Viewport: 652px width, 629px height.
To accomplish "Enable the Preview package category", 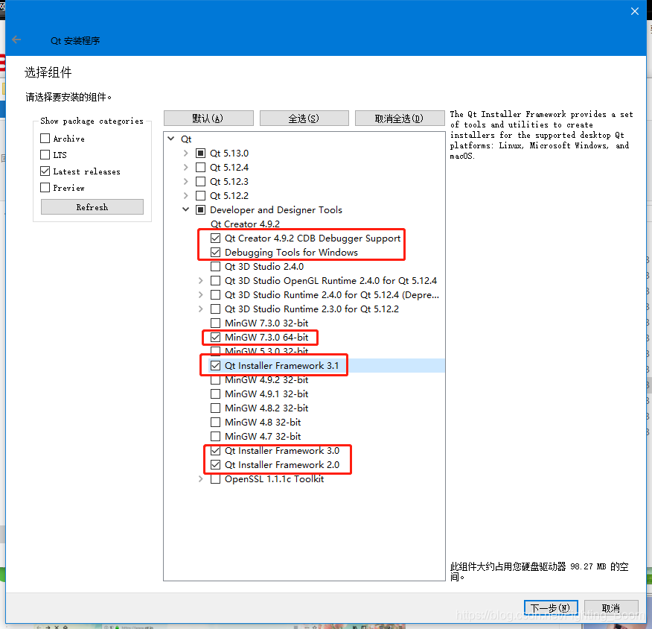I will pyautogui.click(x=45, y=187).
